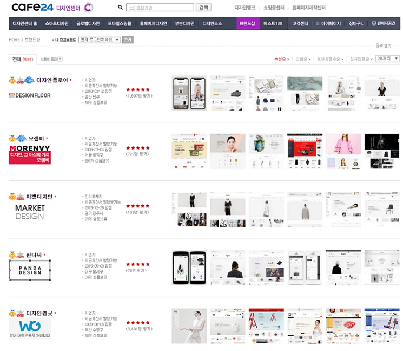Open the 홈페이지디자인 menu

tap(153, 24)
